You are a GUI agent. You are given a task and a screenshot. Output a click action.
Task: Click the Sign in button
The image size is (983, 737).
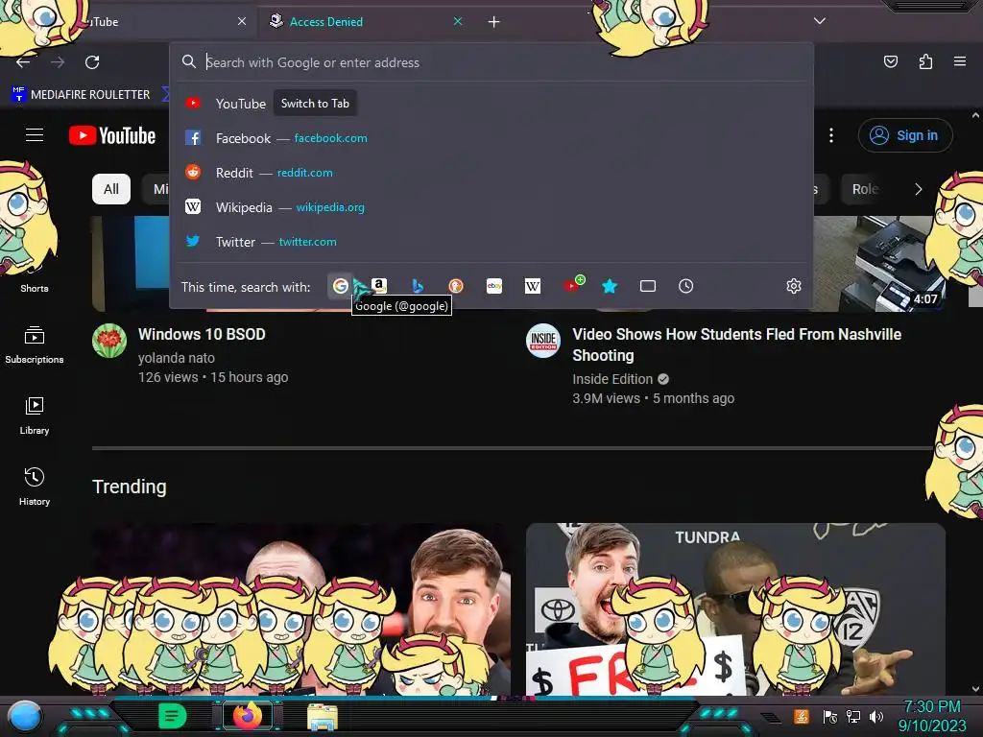tap(905, 135)
